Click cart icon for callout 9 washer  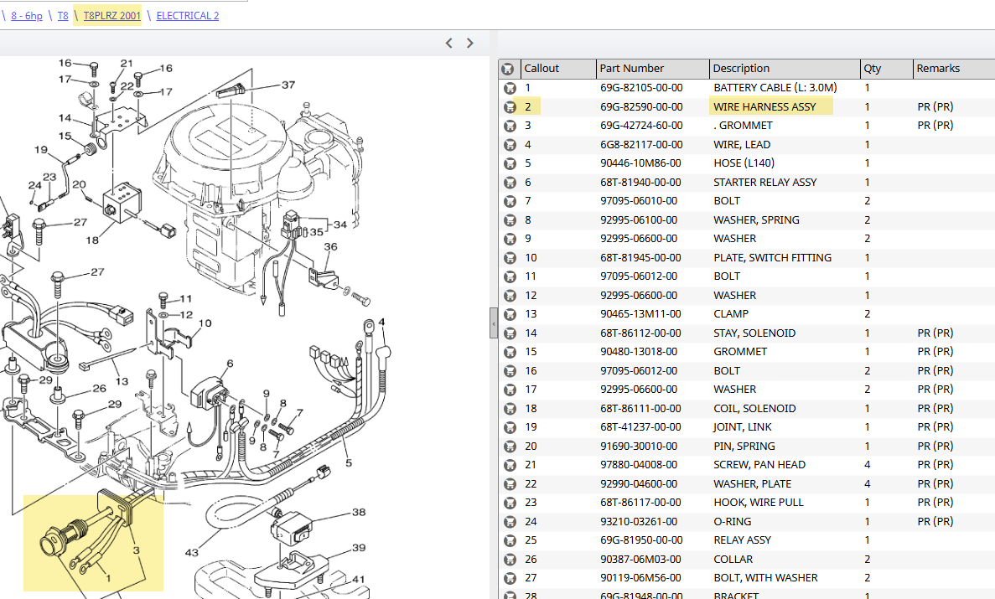(510, 240)
